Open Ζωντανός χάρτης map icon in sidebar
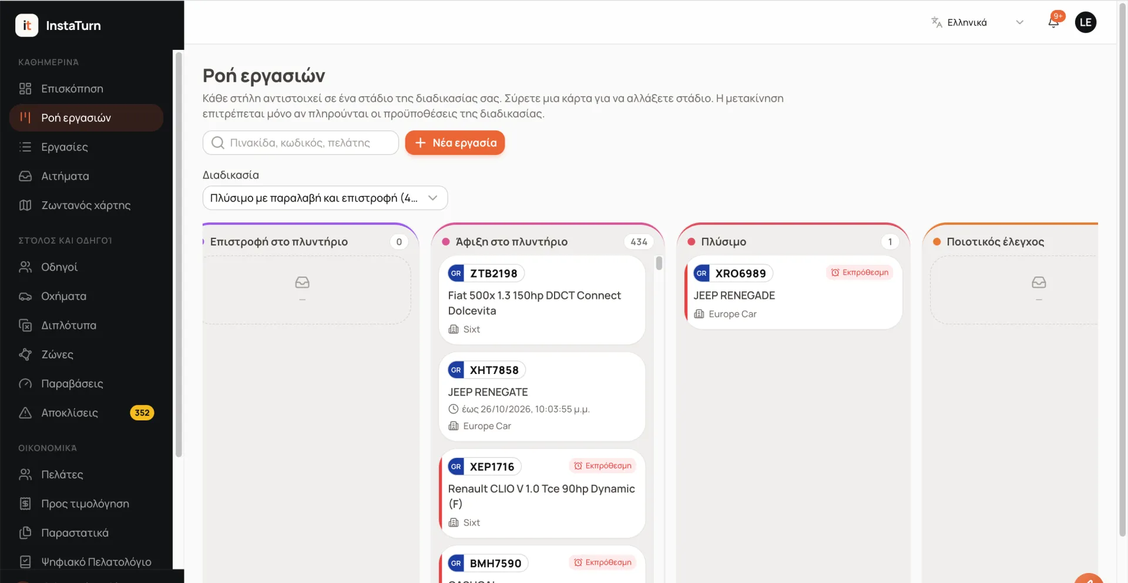This screenshot has width=1128, height=583. click(x=25, y=205)
